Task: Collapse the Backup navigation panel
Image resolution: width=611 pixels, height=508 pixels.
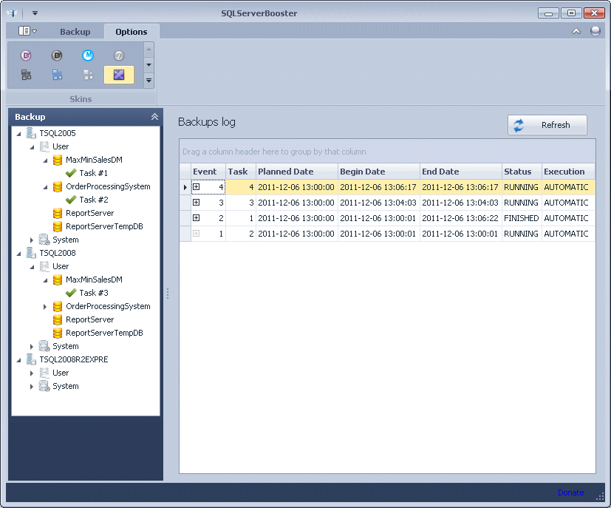Action: pos(154,117)
